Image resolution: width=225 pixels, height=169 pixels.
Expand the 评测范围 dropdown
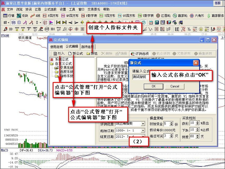pos(143,124)
